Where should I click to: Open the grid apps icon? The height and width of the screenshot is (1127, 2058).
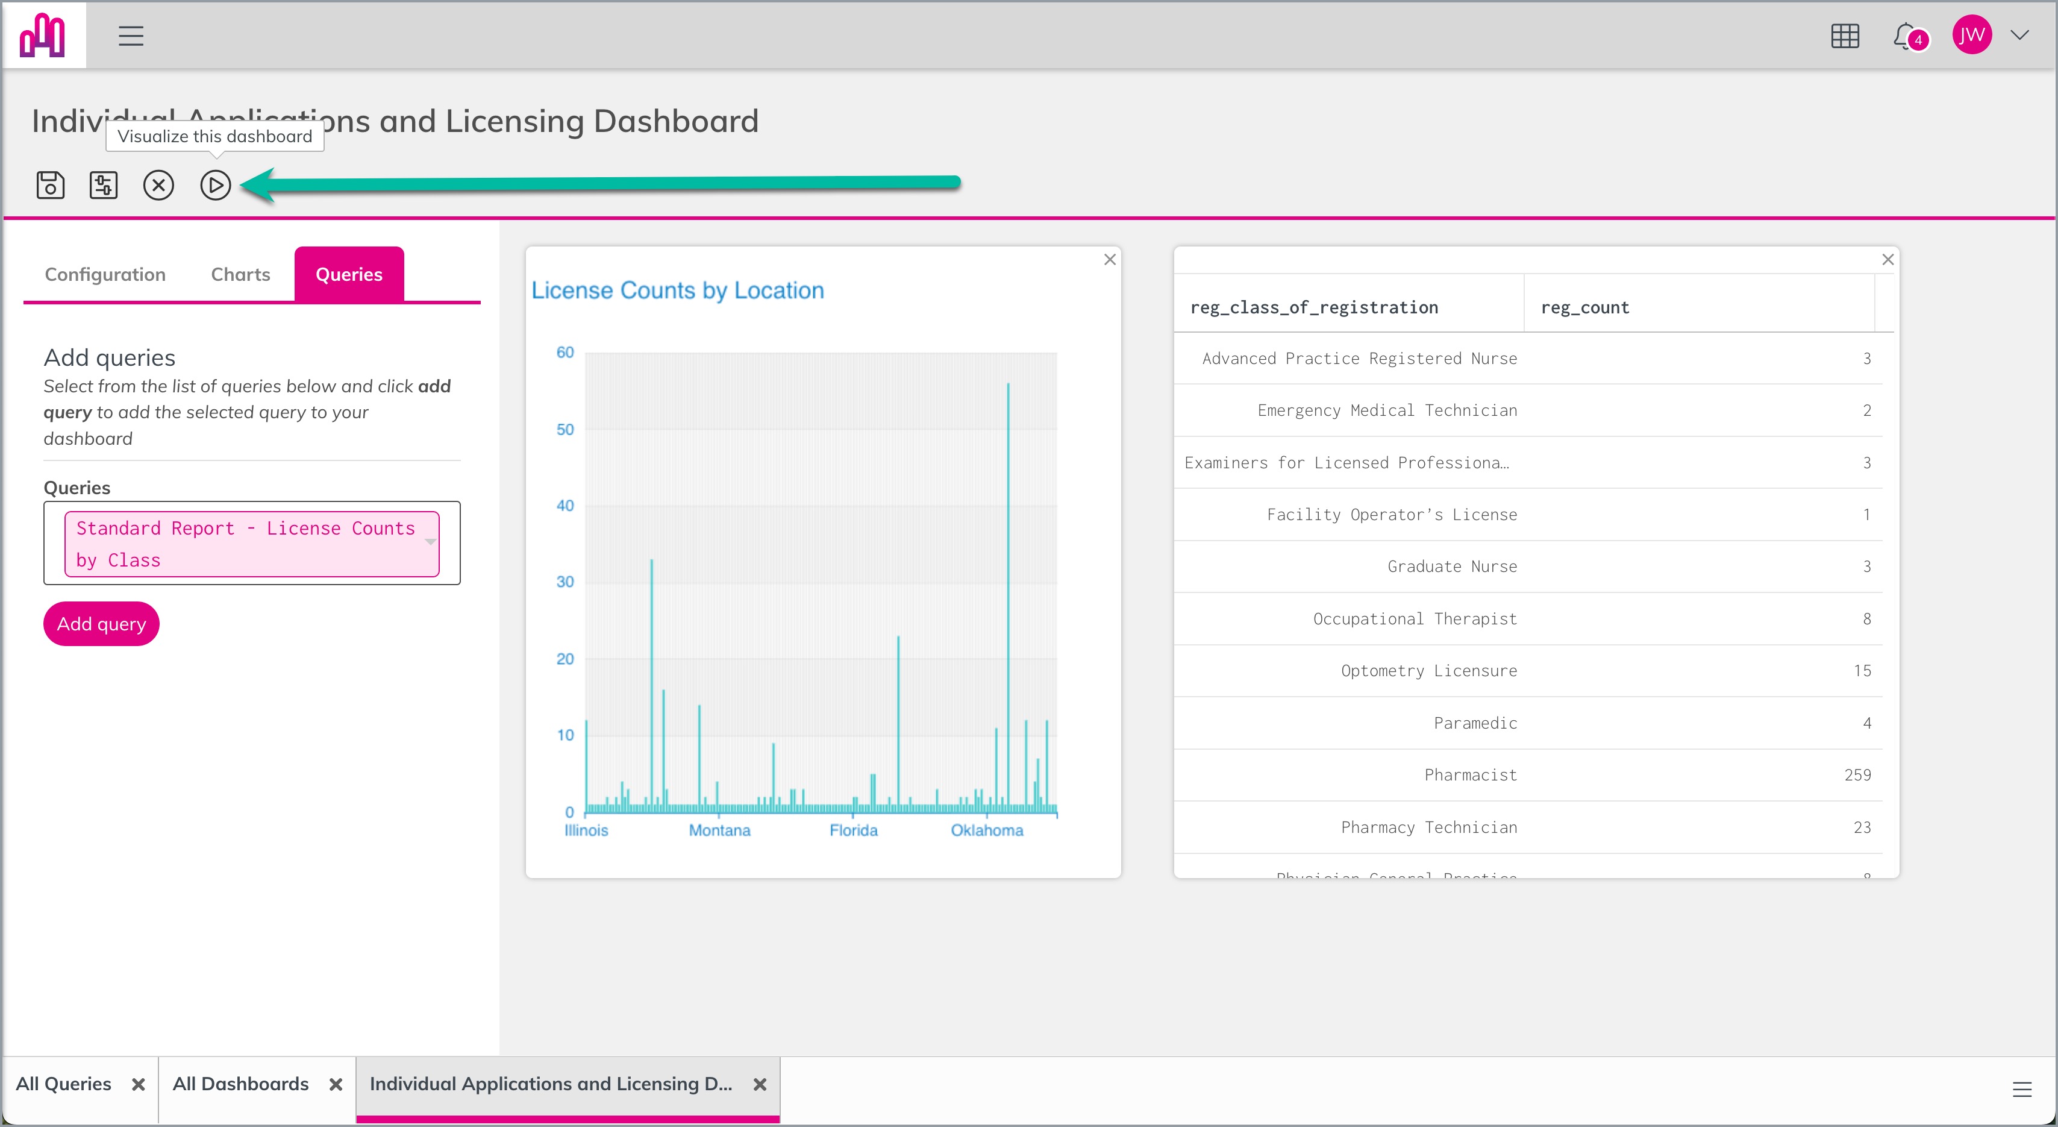[x=1845, y=36]
